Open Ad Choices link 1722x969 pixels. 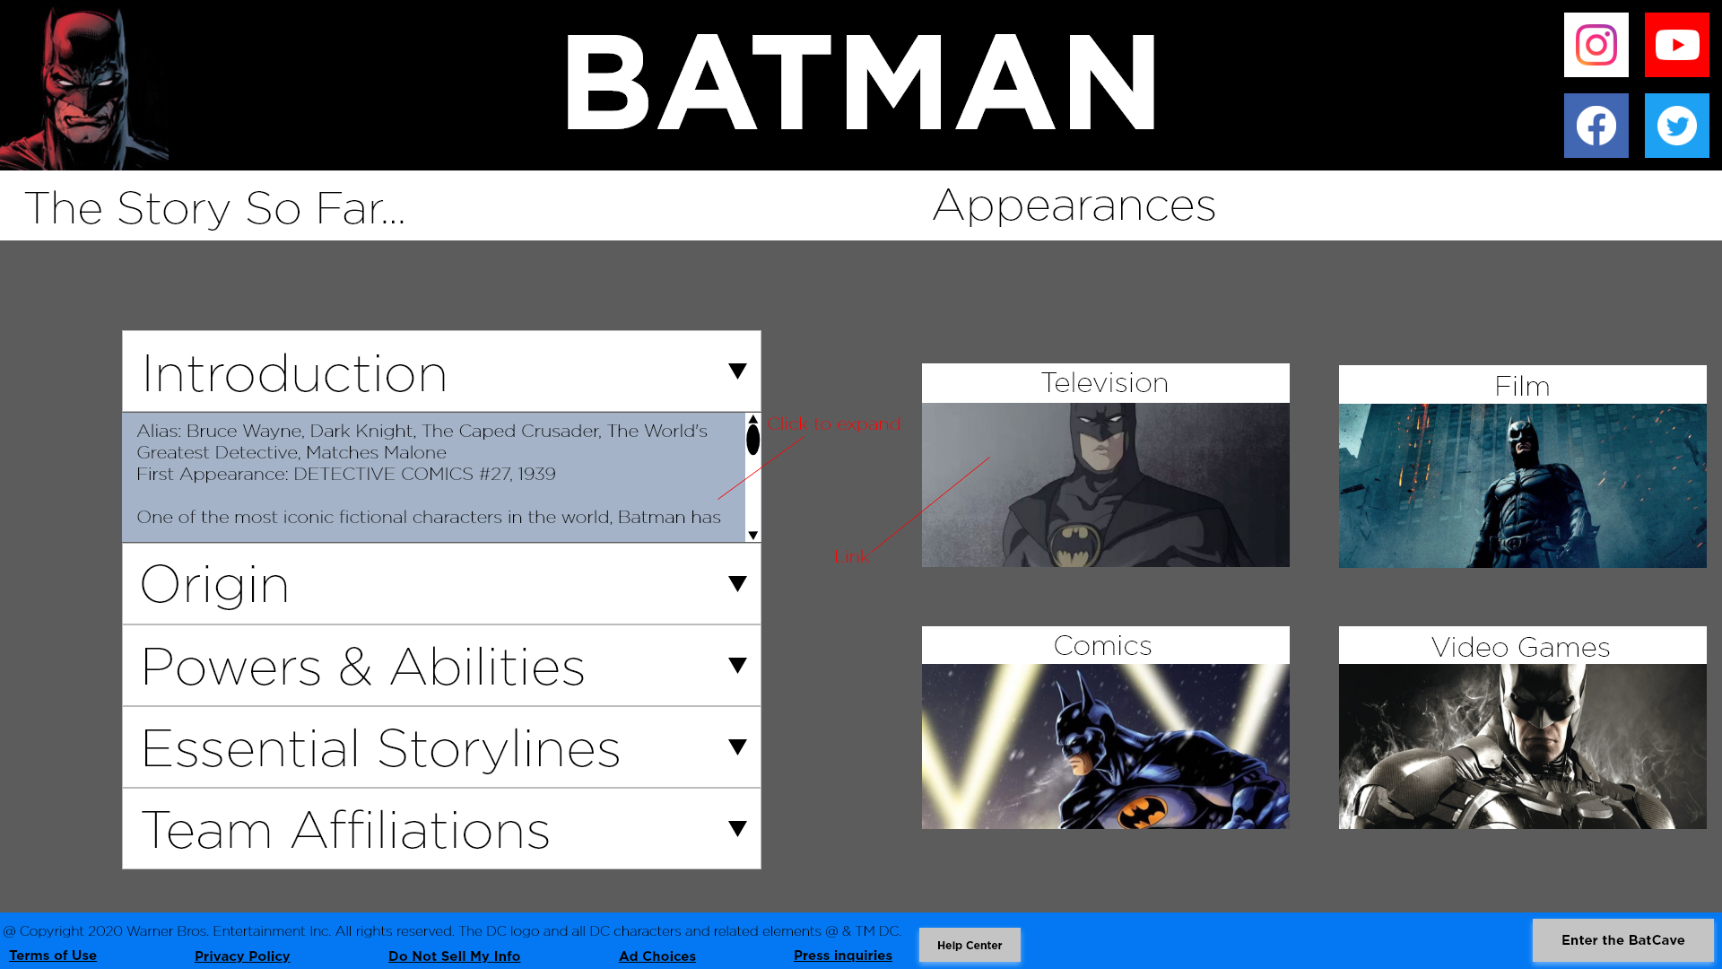pyautogui.click(x=657, y=956)
